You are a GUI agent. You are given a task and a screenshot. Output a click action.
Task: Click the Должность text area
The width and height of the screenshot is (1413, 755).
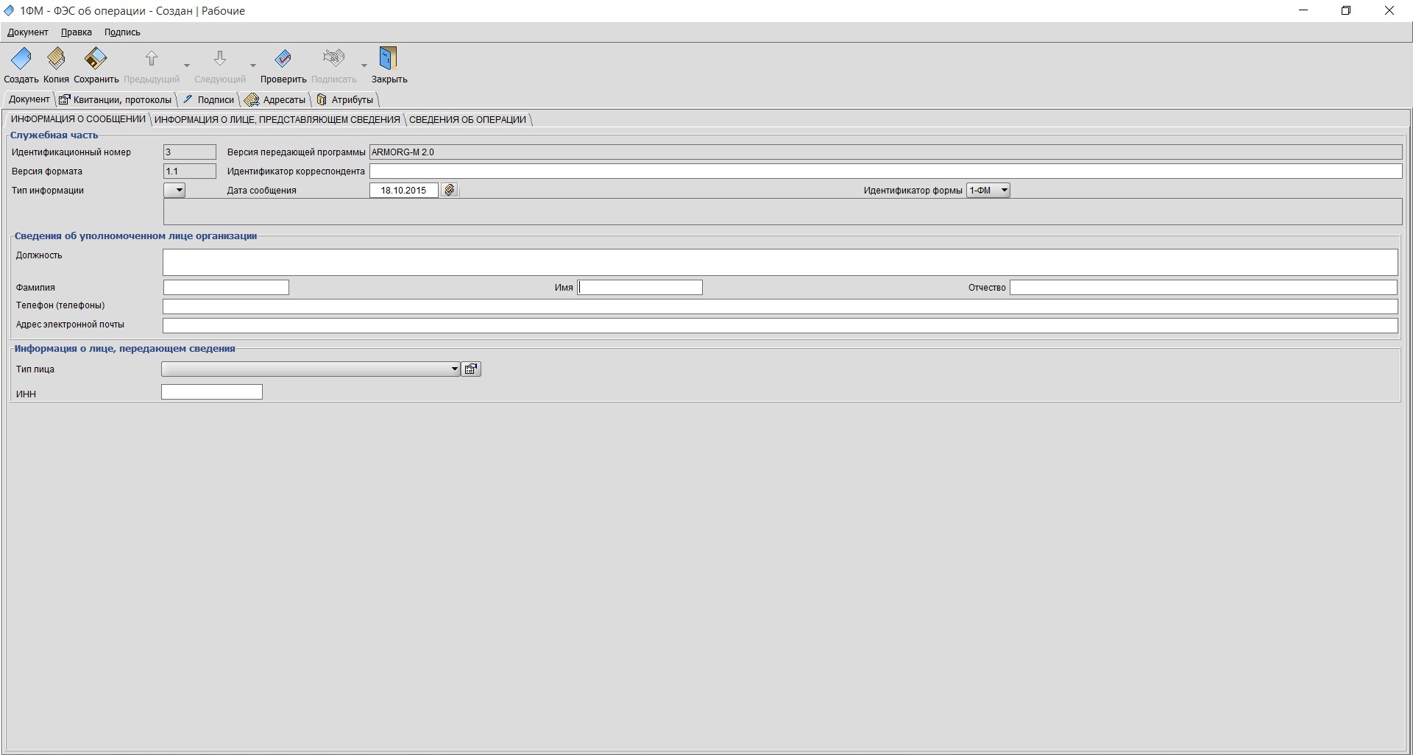tap(780, 262)
